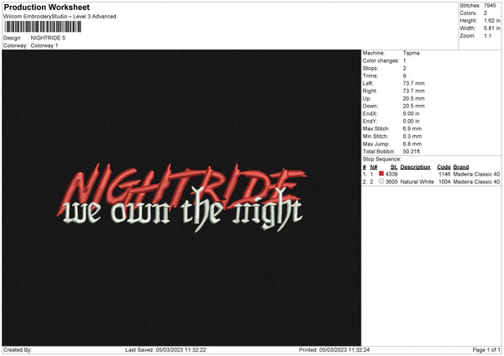
Task: Click the embroidery design preview image
Action: [x=181, y=197]
